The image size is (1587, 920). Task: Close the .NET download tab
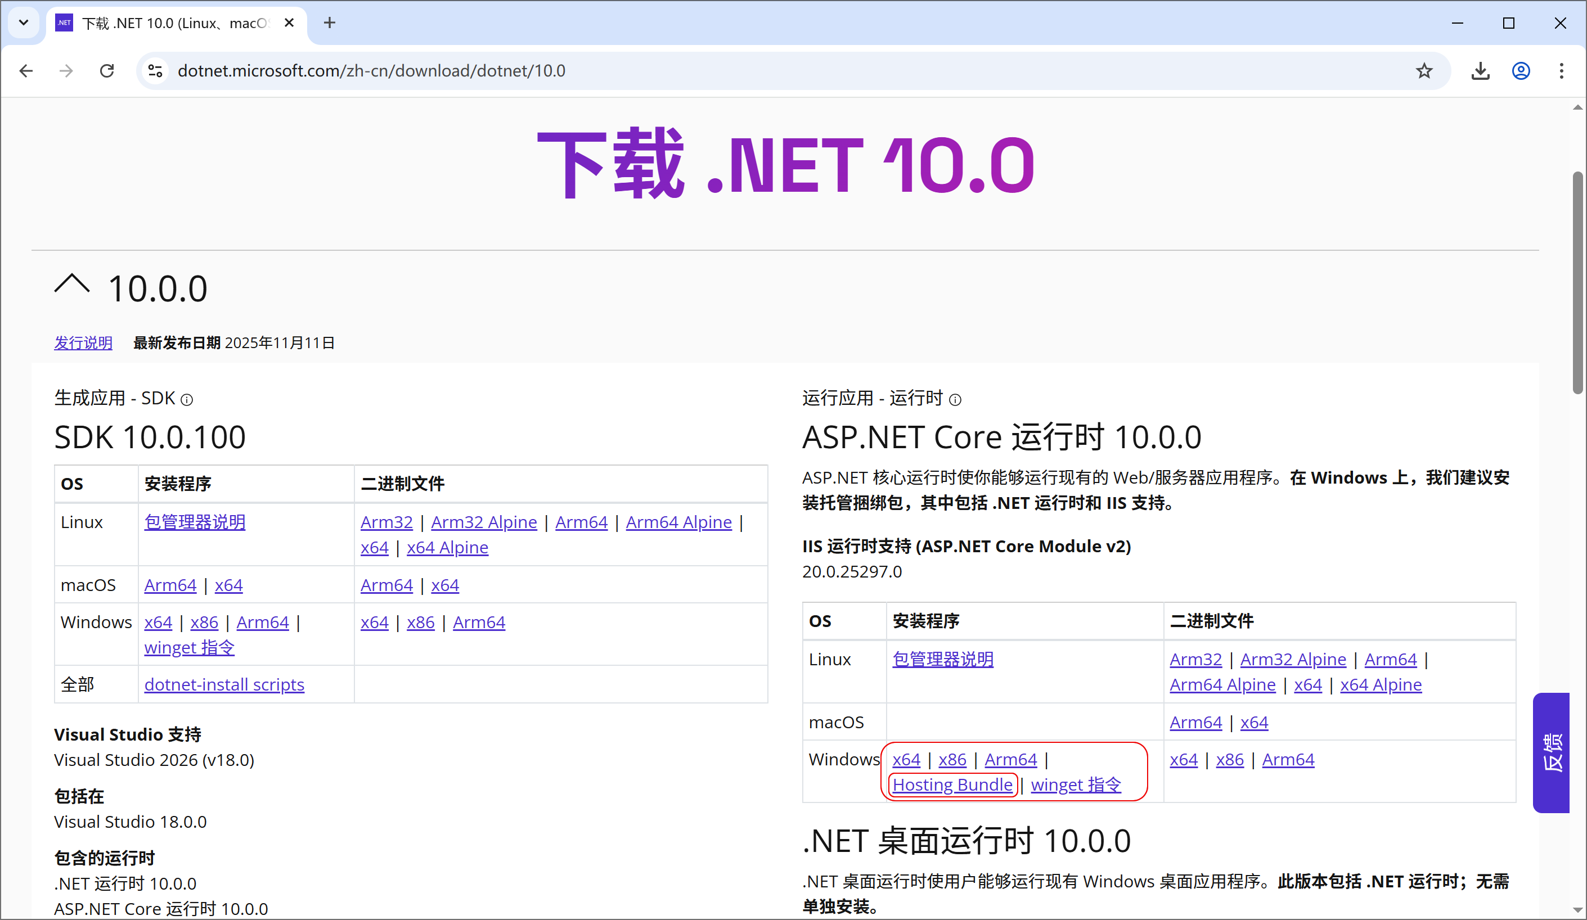pos(289,23)
